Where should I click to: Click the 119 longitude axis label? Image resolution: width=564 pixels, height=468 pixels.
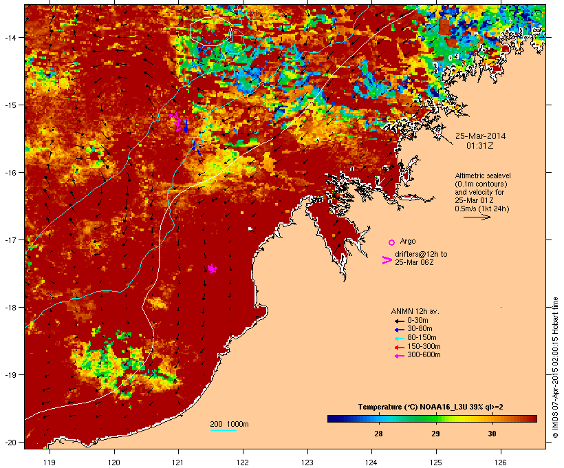(50, 462)
